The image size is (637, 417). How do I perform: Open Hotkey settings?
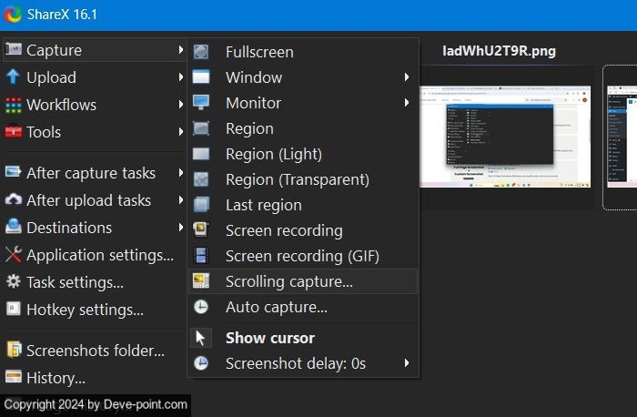click(85, 310)
